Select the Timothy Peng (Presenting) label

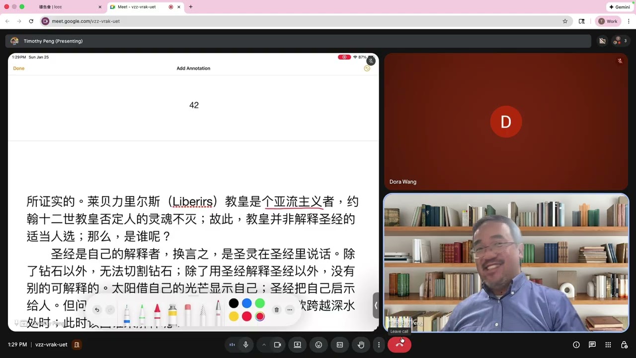click(x=53, y=41)
